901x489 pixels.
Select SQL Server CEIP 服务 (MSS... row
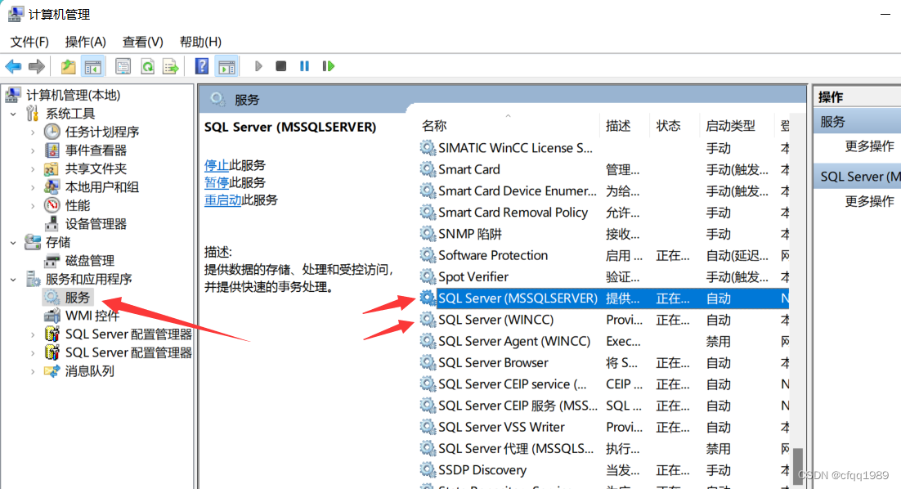coord(603,406)
